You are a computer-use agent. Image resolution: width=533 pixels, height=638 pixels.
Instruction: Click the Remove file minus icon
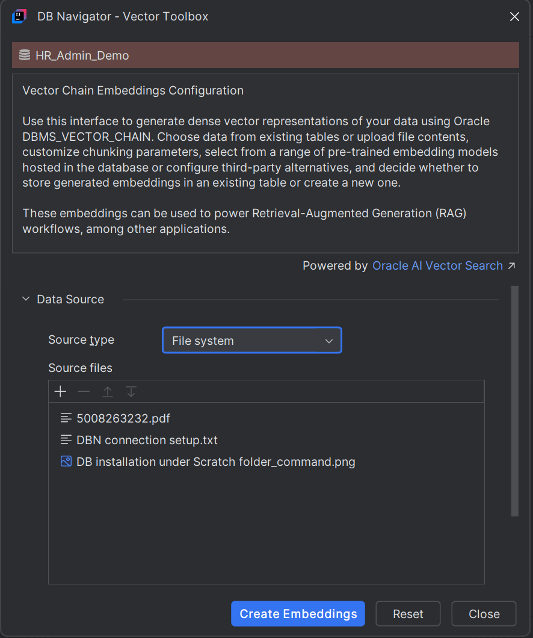pyautogui.click(x=84, y=391)
